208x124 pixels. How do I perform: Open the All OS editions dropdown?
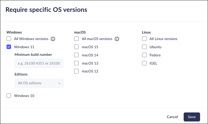point(39,83)
